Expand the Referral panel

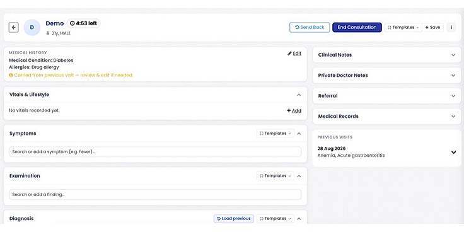pyautogui.click(x=386, y=96)
